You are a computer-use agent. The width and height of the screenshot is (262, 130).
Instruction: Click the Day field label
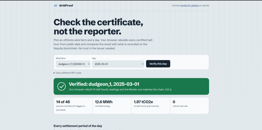(94, 58)
